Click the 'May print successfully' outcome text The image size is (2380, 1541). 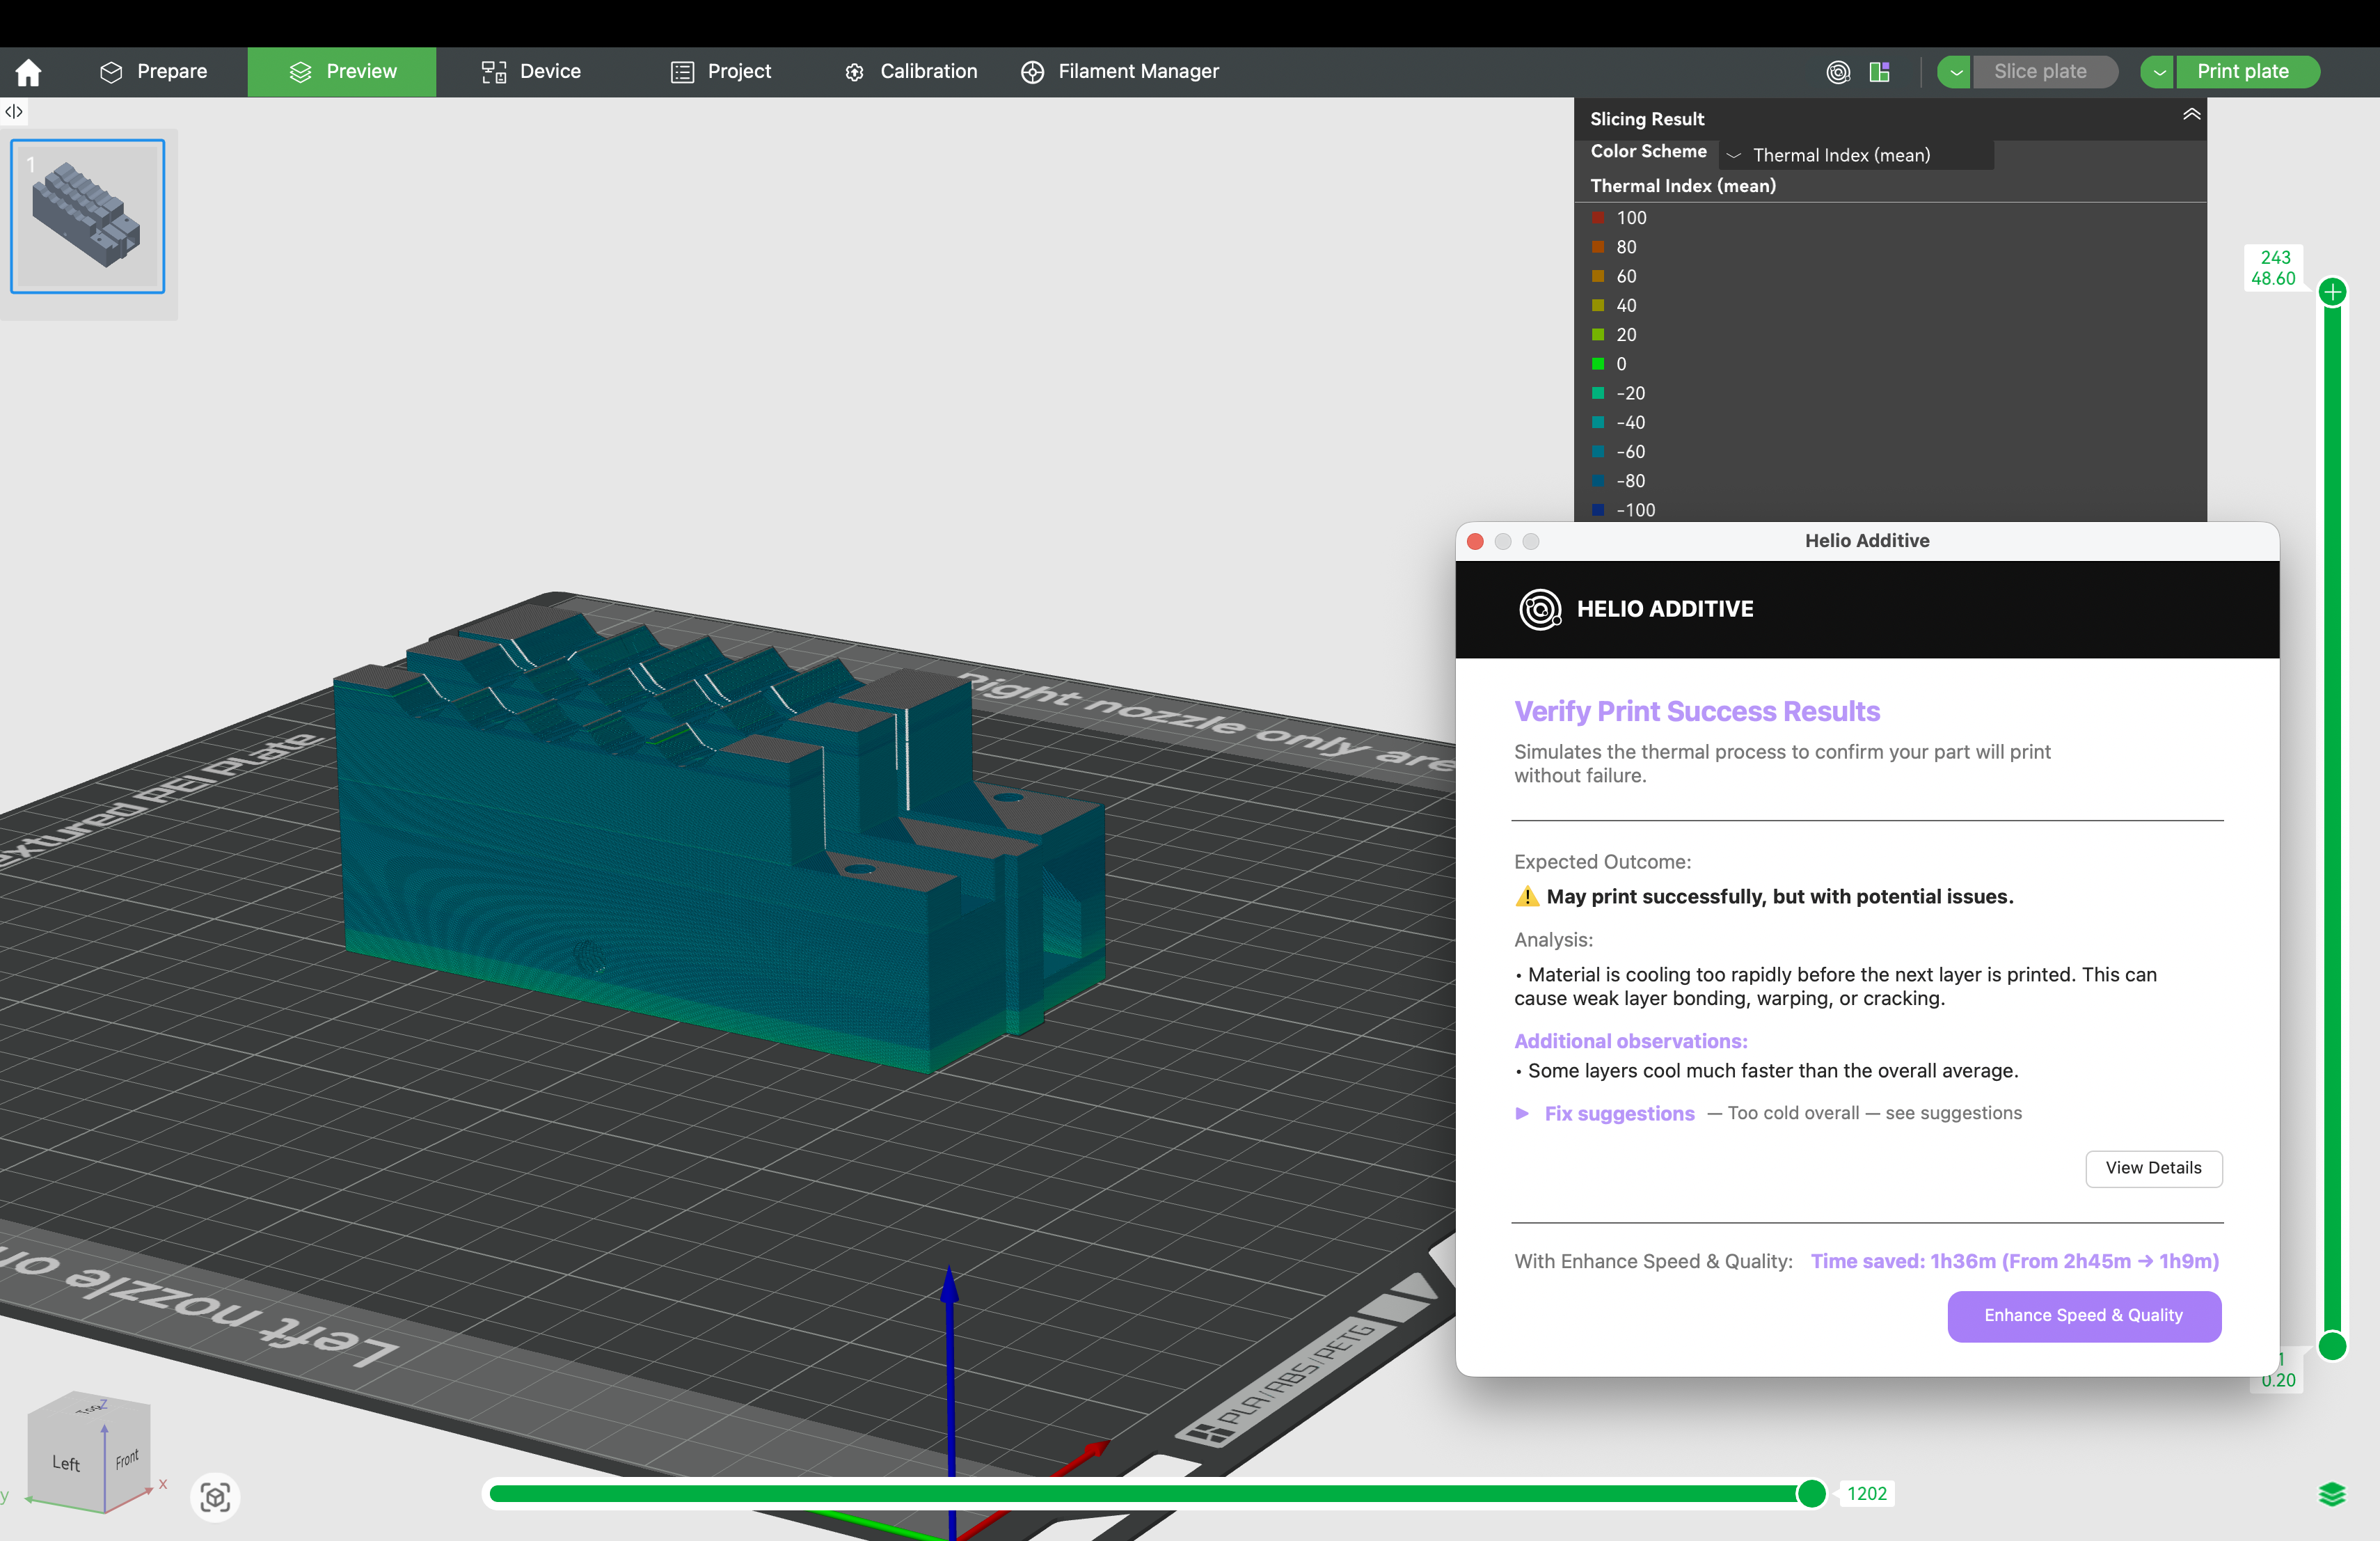coord(1780,896)
